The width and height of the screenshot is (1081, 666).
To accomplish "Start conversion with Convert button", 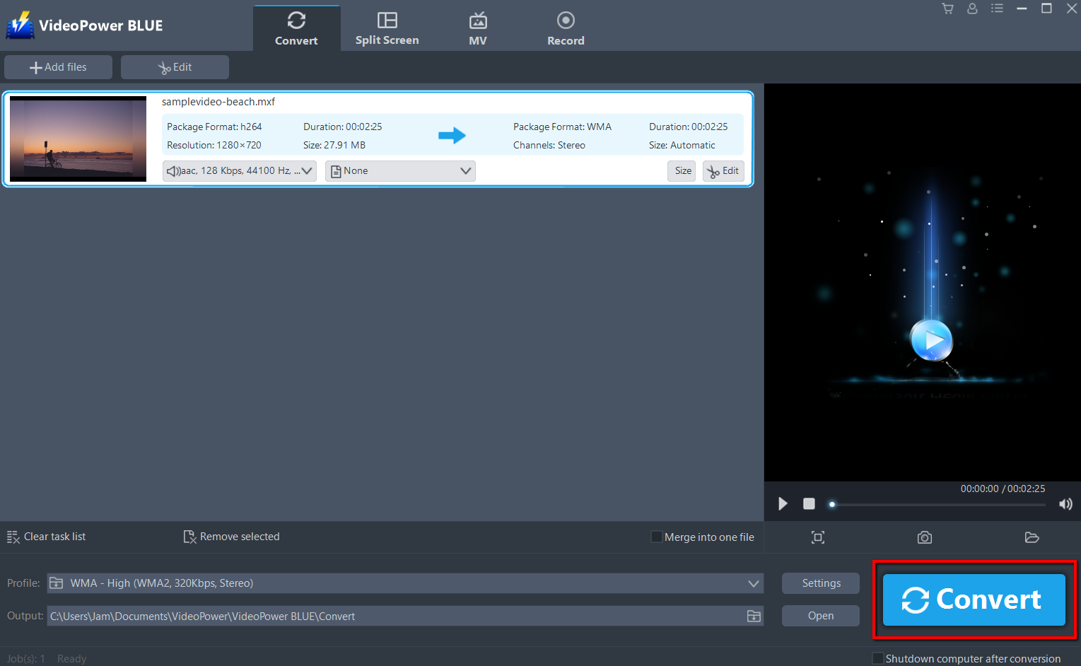I will (974, 600).
